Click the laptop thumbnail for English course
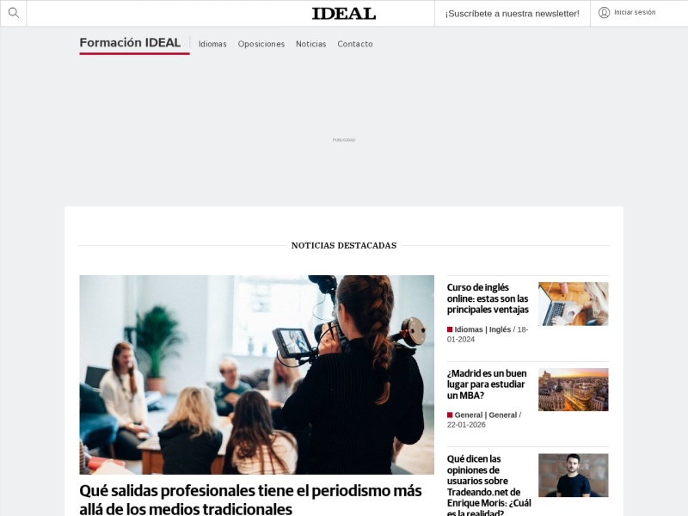Viewport: 688px width, 516px height. 573,304
